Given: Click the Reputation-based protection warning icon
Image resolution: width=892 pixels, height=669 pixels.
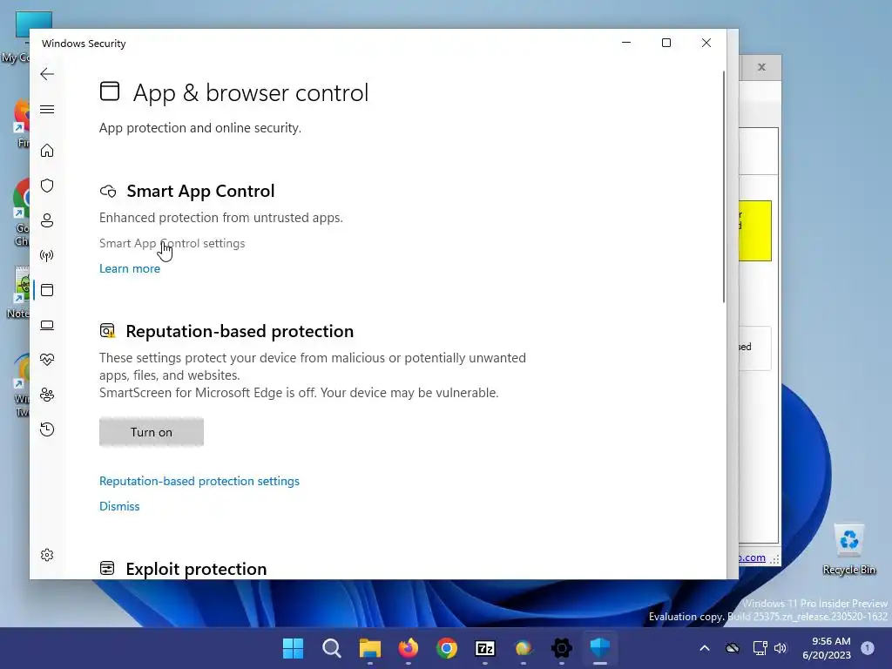Looking at the screenshot, I should pos(107,330).
